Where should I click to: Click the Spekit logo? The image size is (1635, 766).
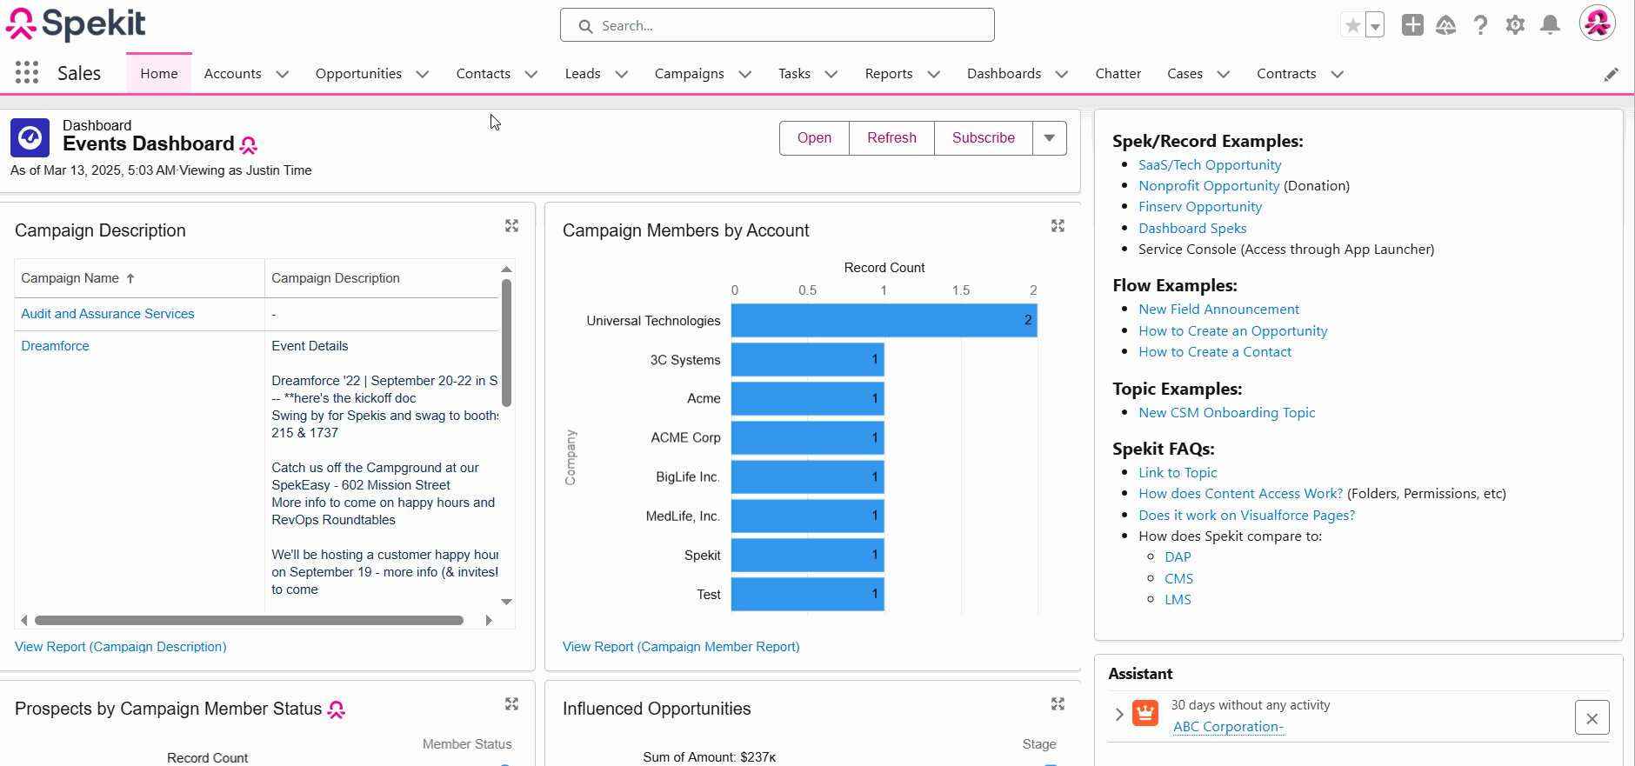[76, 23]
